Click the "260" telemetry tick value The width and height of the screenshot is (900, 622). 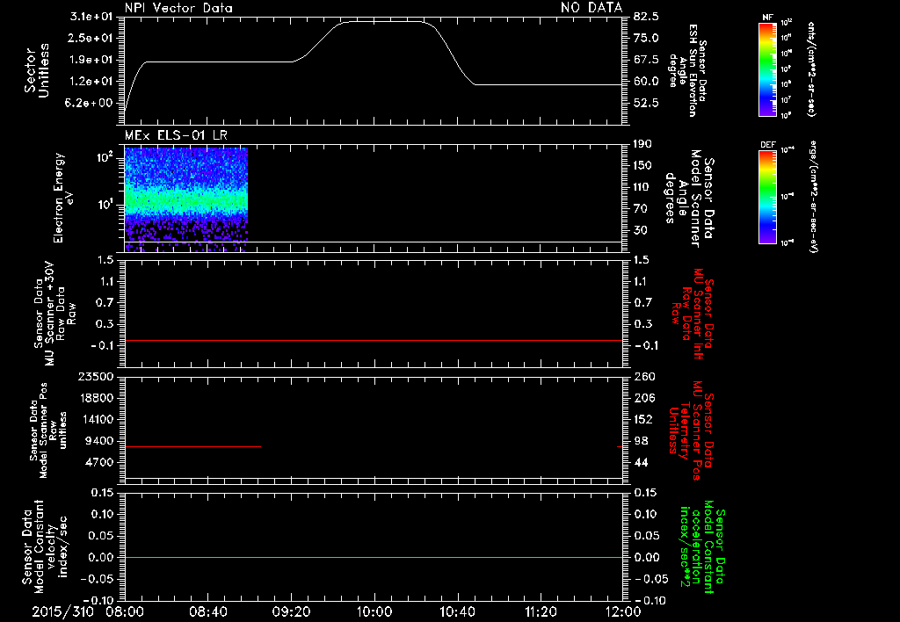(x=644, y=376)
